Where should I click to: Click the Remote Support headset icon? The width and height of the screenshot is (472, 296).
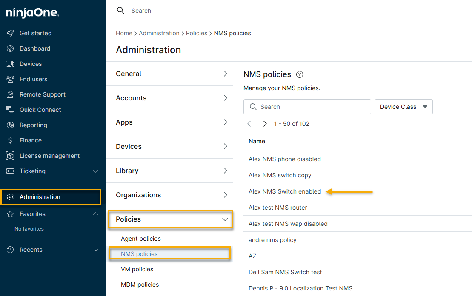pos(10,94)
